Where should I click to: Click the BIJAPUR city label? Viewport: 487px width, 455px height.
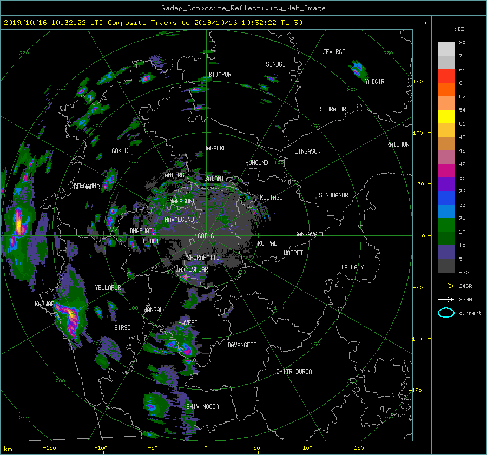(220, 75)
